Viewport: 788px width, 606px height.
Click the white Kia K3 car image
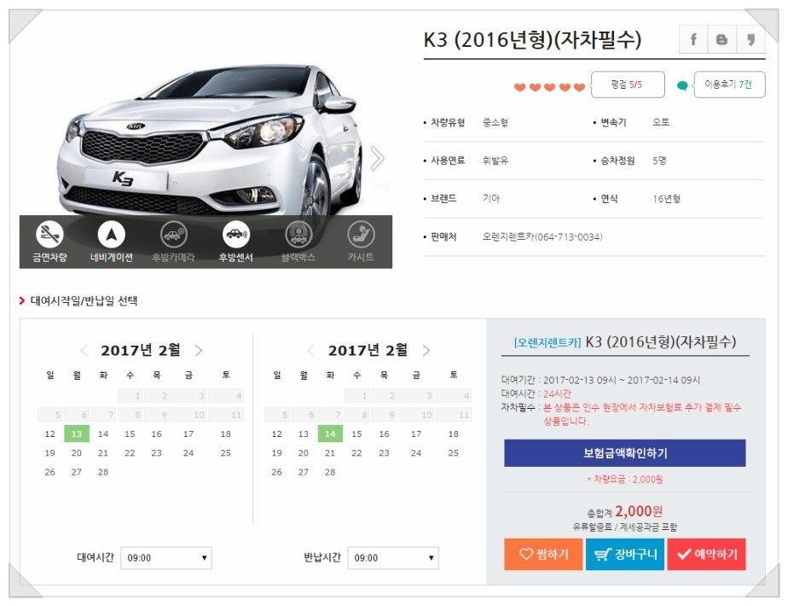(x=210, y=140)
